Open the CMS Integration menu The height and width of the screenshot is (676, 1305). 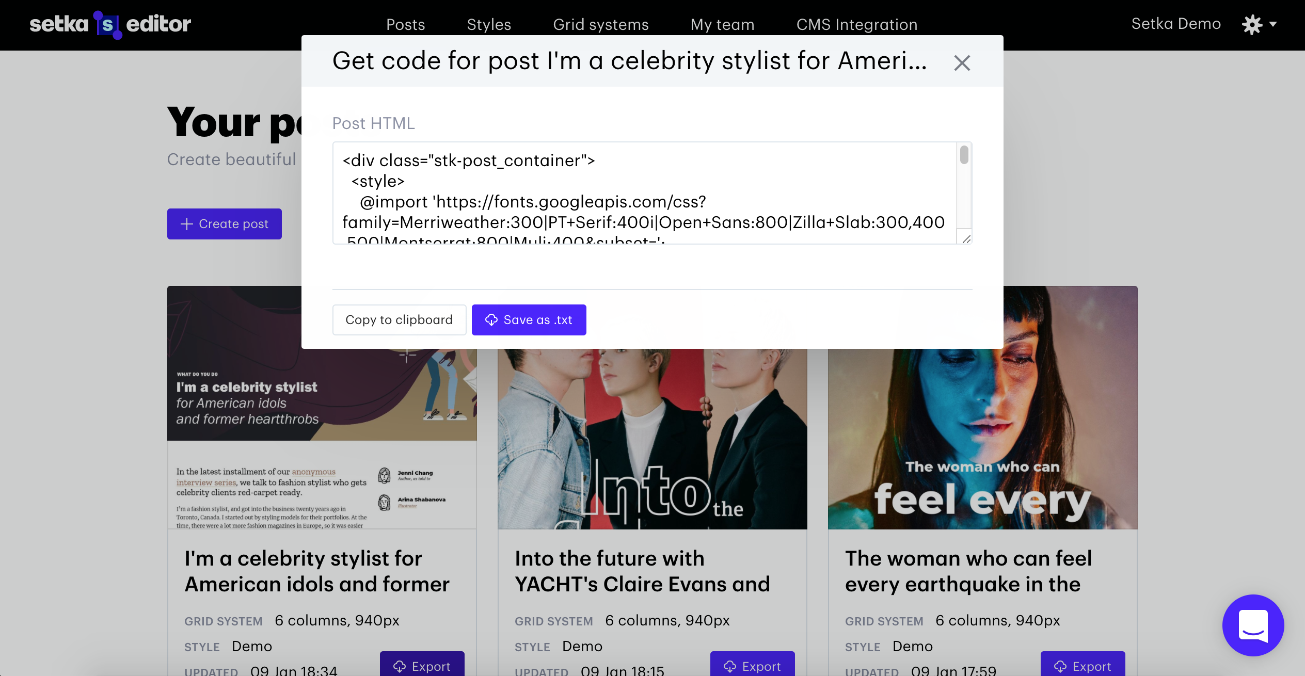(856, 24)
